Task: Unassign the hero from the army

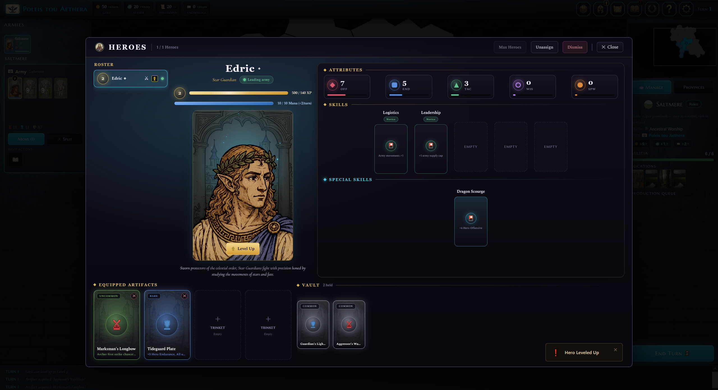Action: click(x=544, y=47)
